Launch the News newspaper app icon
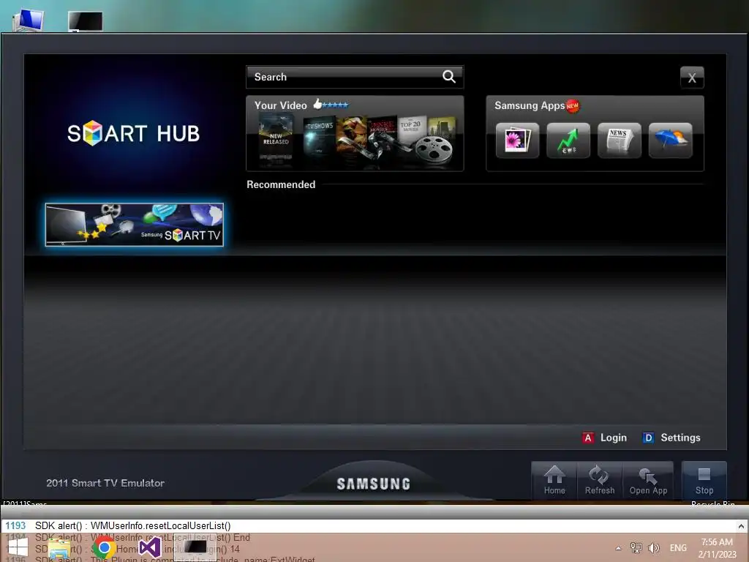 [x=619, y=140]
